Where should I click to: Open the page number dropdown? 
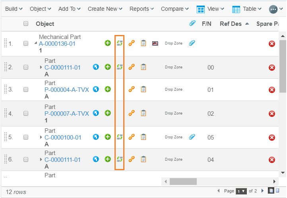coord(241,191)
